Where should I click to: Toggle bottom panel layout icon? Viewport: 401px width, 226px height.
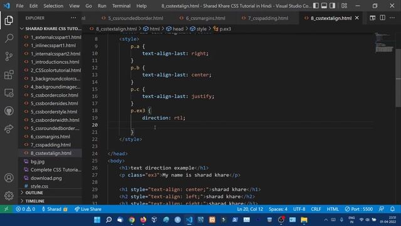tap(324, 6)
